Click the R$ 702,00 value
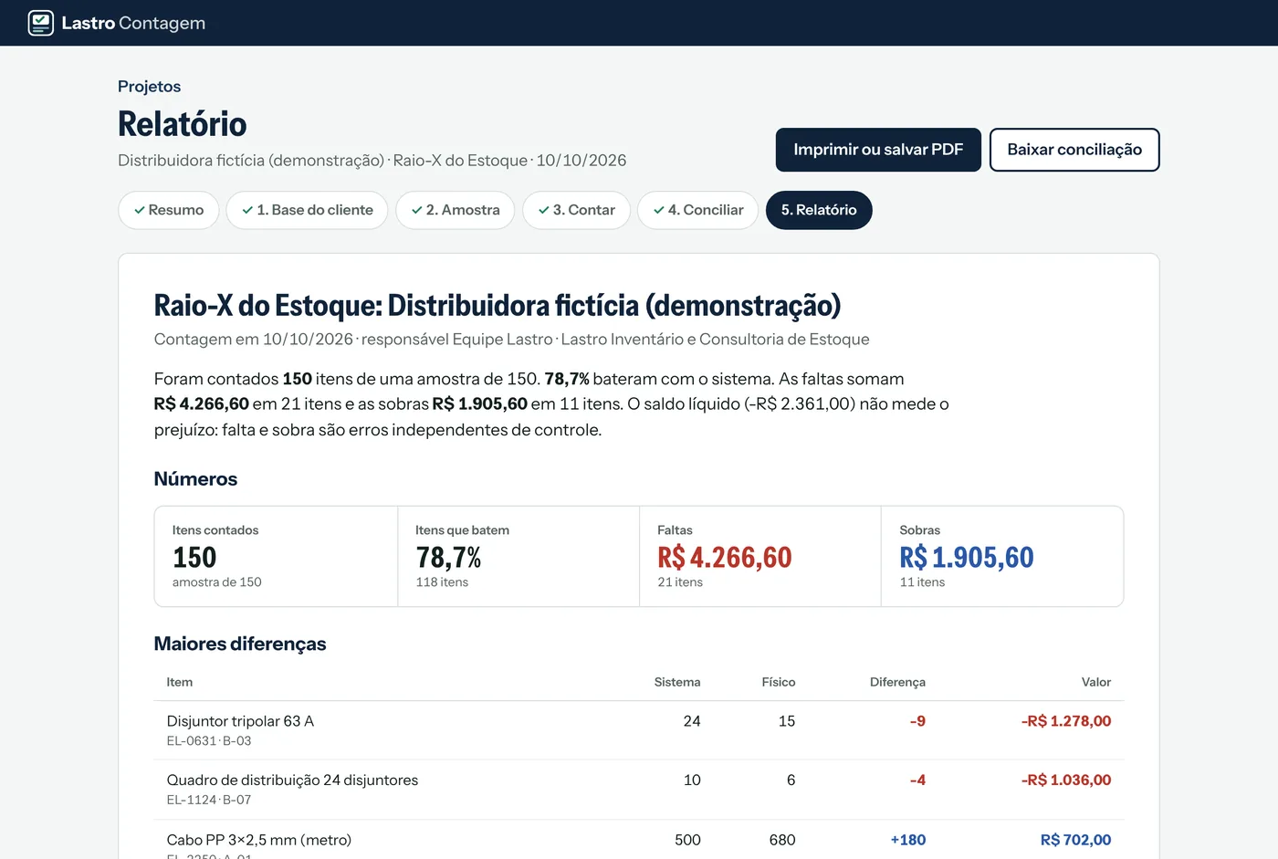 (1076, 840)
